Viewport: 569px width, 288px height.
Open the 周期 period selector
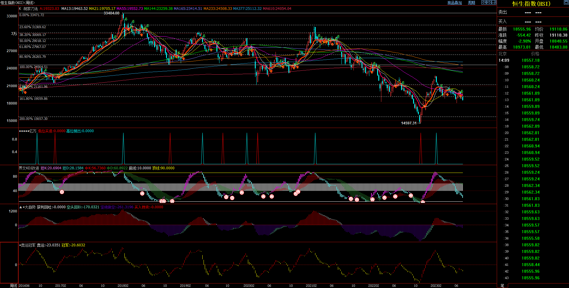click(472, 3)
